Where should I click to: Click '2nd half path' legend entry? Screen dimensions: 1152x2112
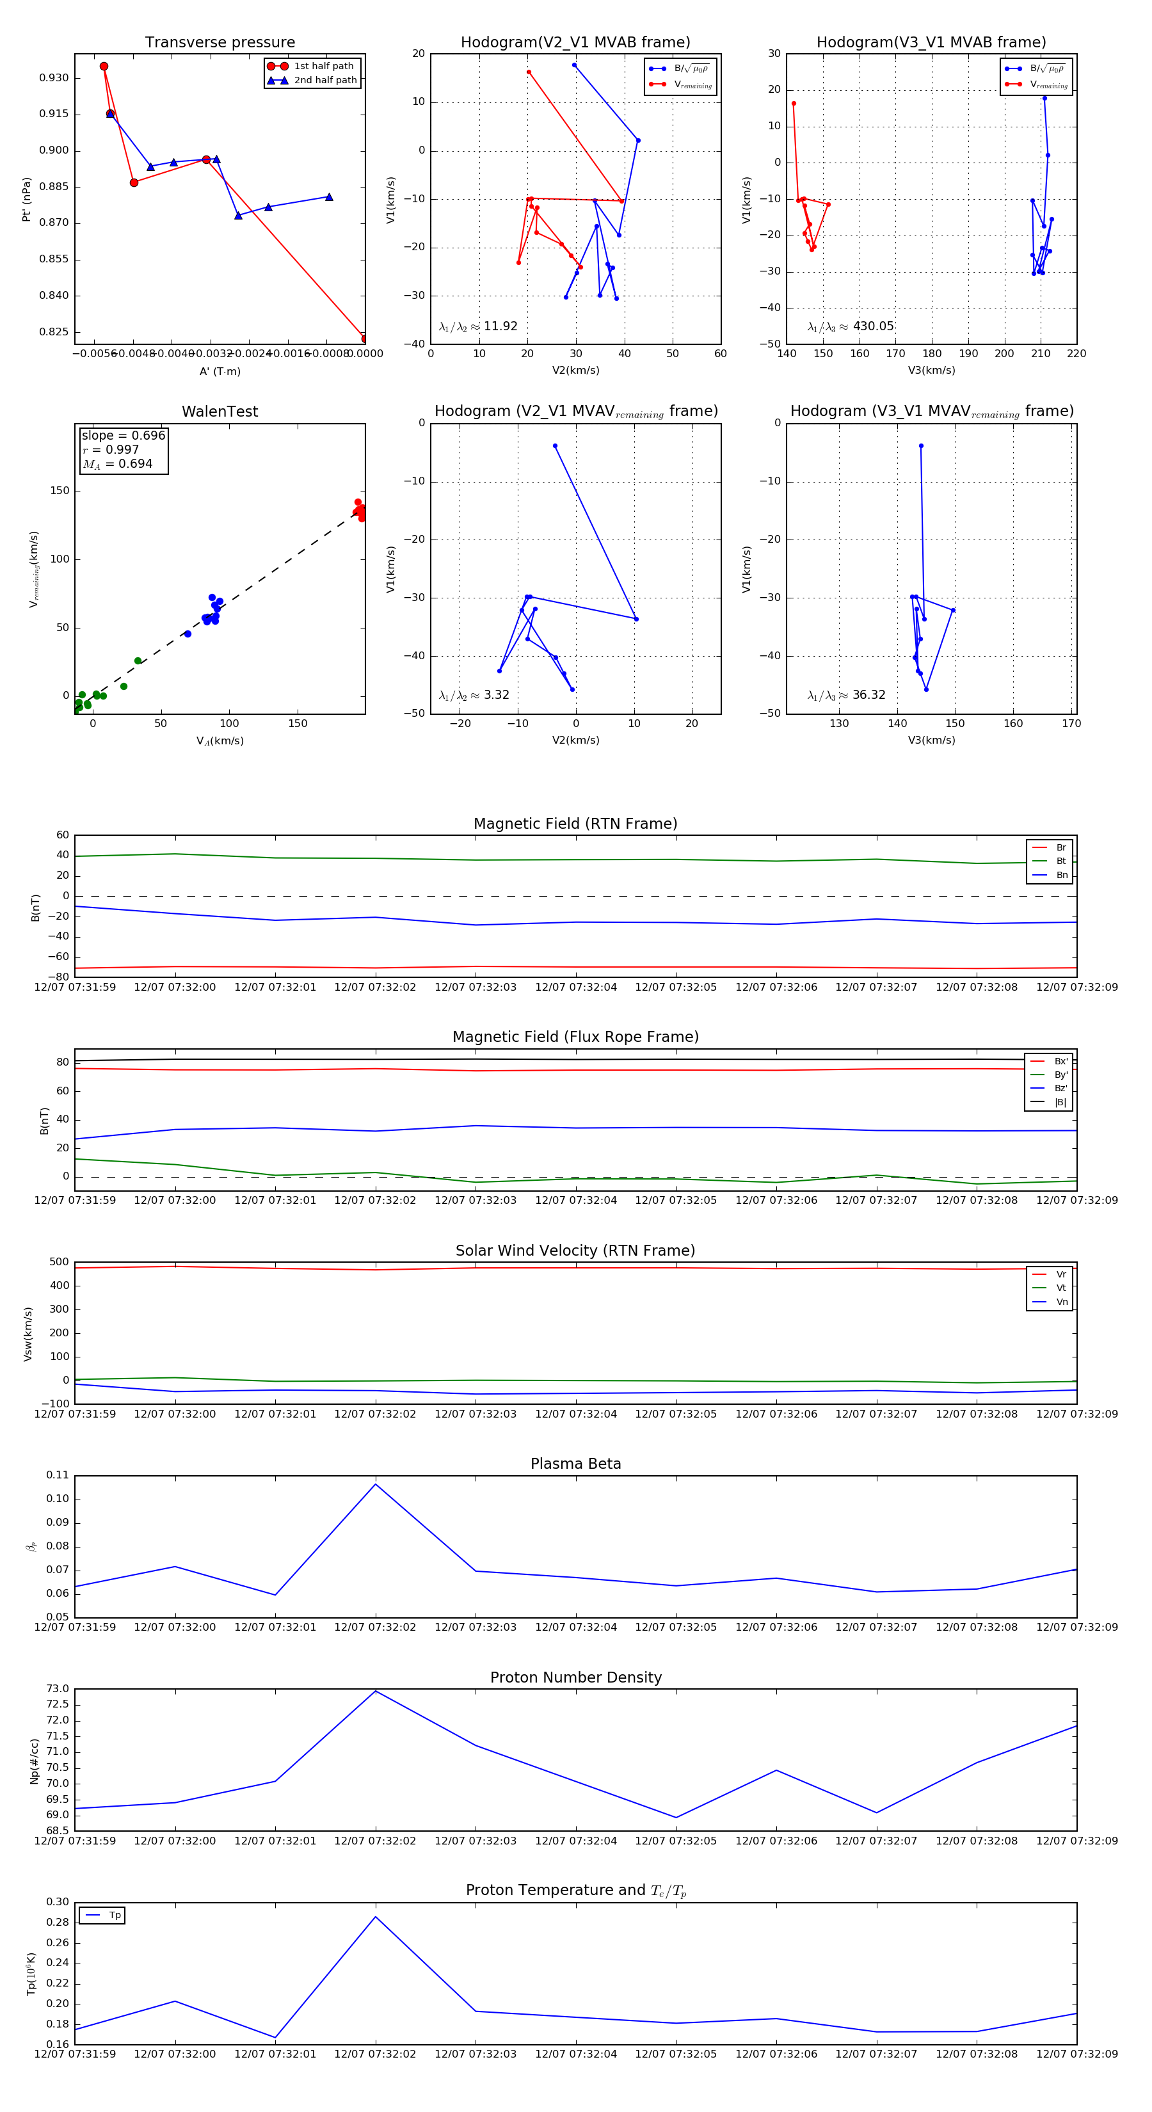pos(312,81)
